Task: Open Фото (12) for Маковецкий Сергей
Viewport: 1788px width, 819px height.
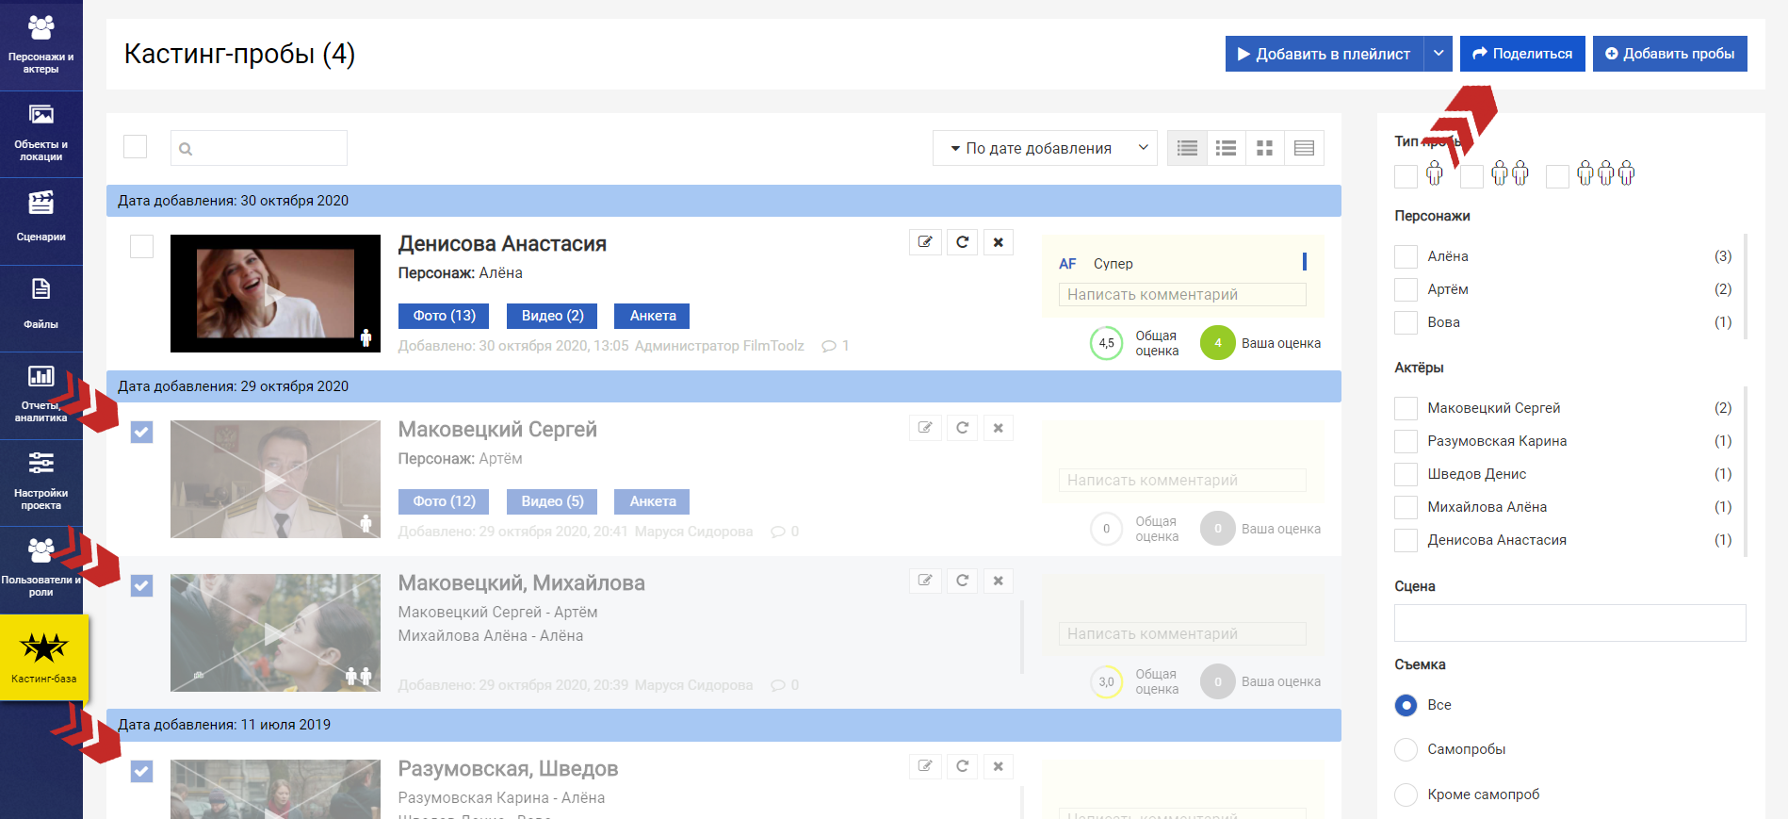Action: point(444,501)
